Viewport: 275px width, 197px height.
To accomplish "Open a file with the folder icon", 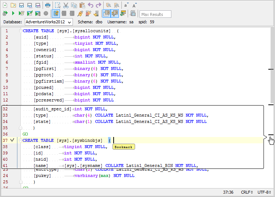I will tap(13, 5).
